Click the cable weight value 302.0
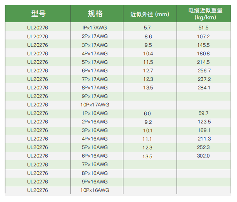 coord(203,156)
